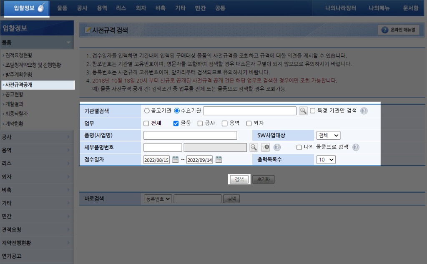Click the clear icon beside 세부품명번호 field
The image size is (427, 264).
coord(266,147)
